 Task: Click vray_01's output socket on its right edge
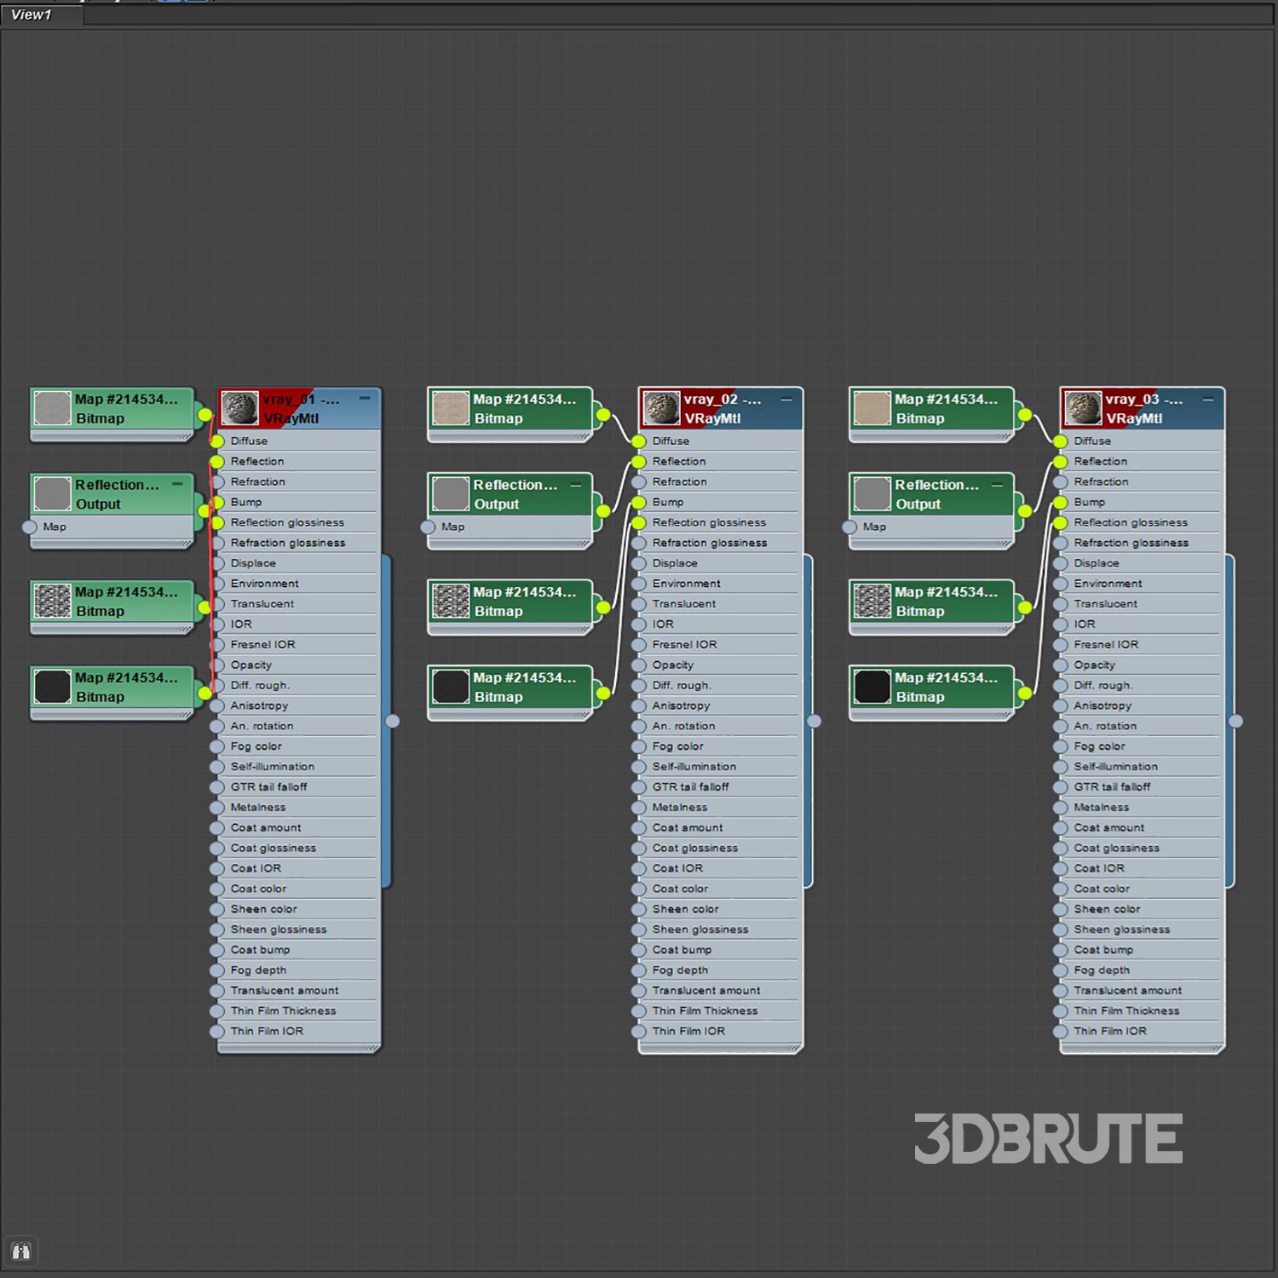[x=392, y=721]
